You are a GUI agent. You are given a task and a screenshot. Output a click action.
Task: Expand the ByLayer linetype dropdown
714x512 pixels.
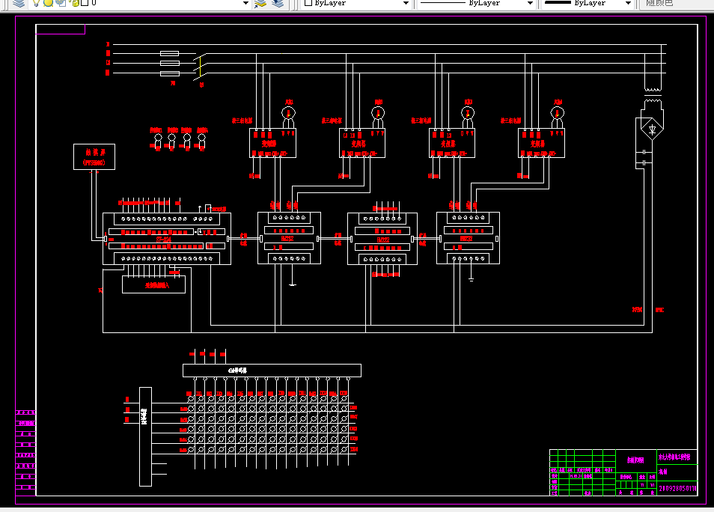pos(530,3)
